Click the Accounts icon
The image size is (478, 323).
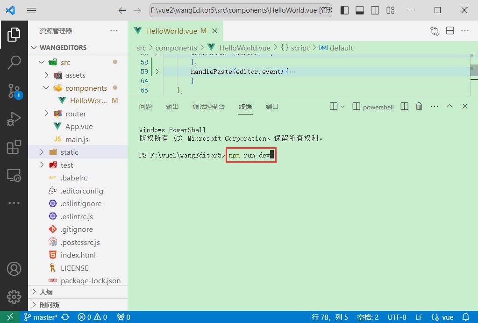coord(14,269)
